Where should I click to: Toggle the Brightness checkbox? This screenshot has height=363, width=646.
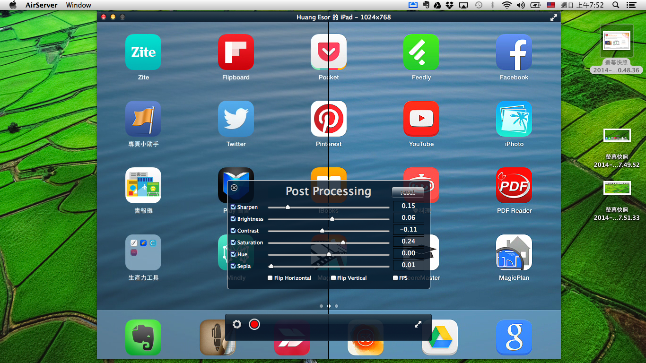click(x=233, y=219)
